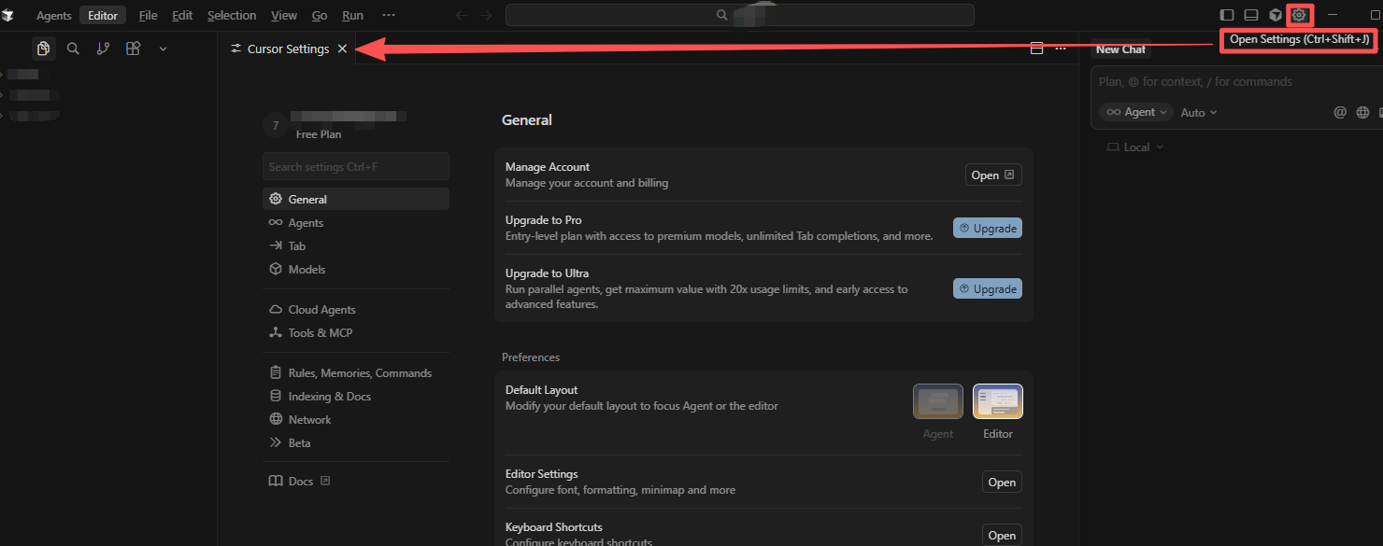This screenshot has width=1383, height=546.
Task: Show hidden menus via title bar ellipsis
Action: tap(389, 15)
